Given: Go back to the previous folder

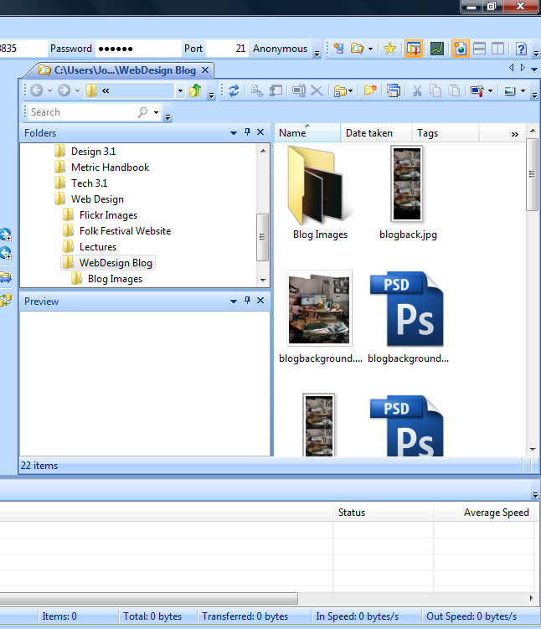Looking at the screenshot, I should (37, 90).
